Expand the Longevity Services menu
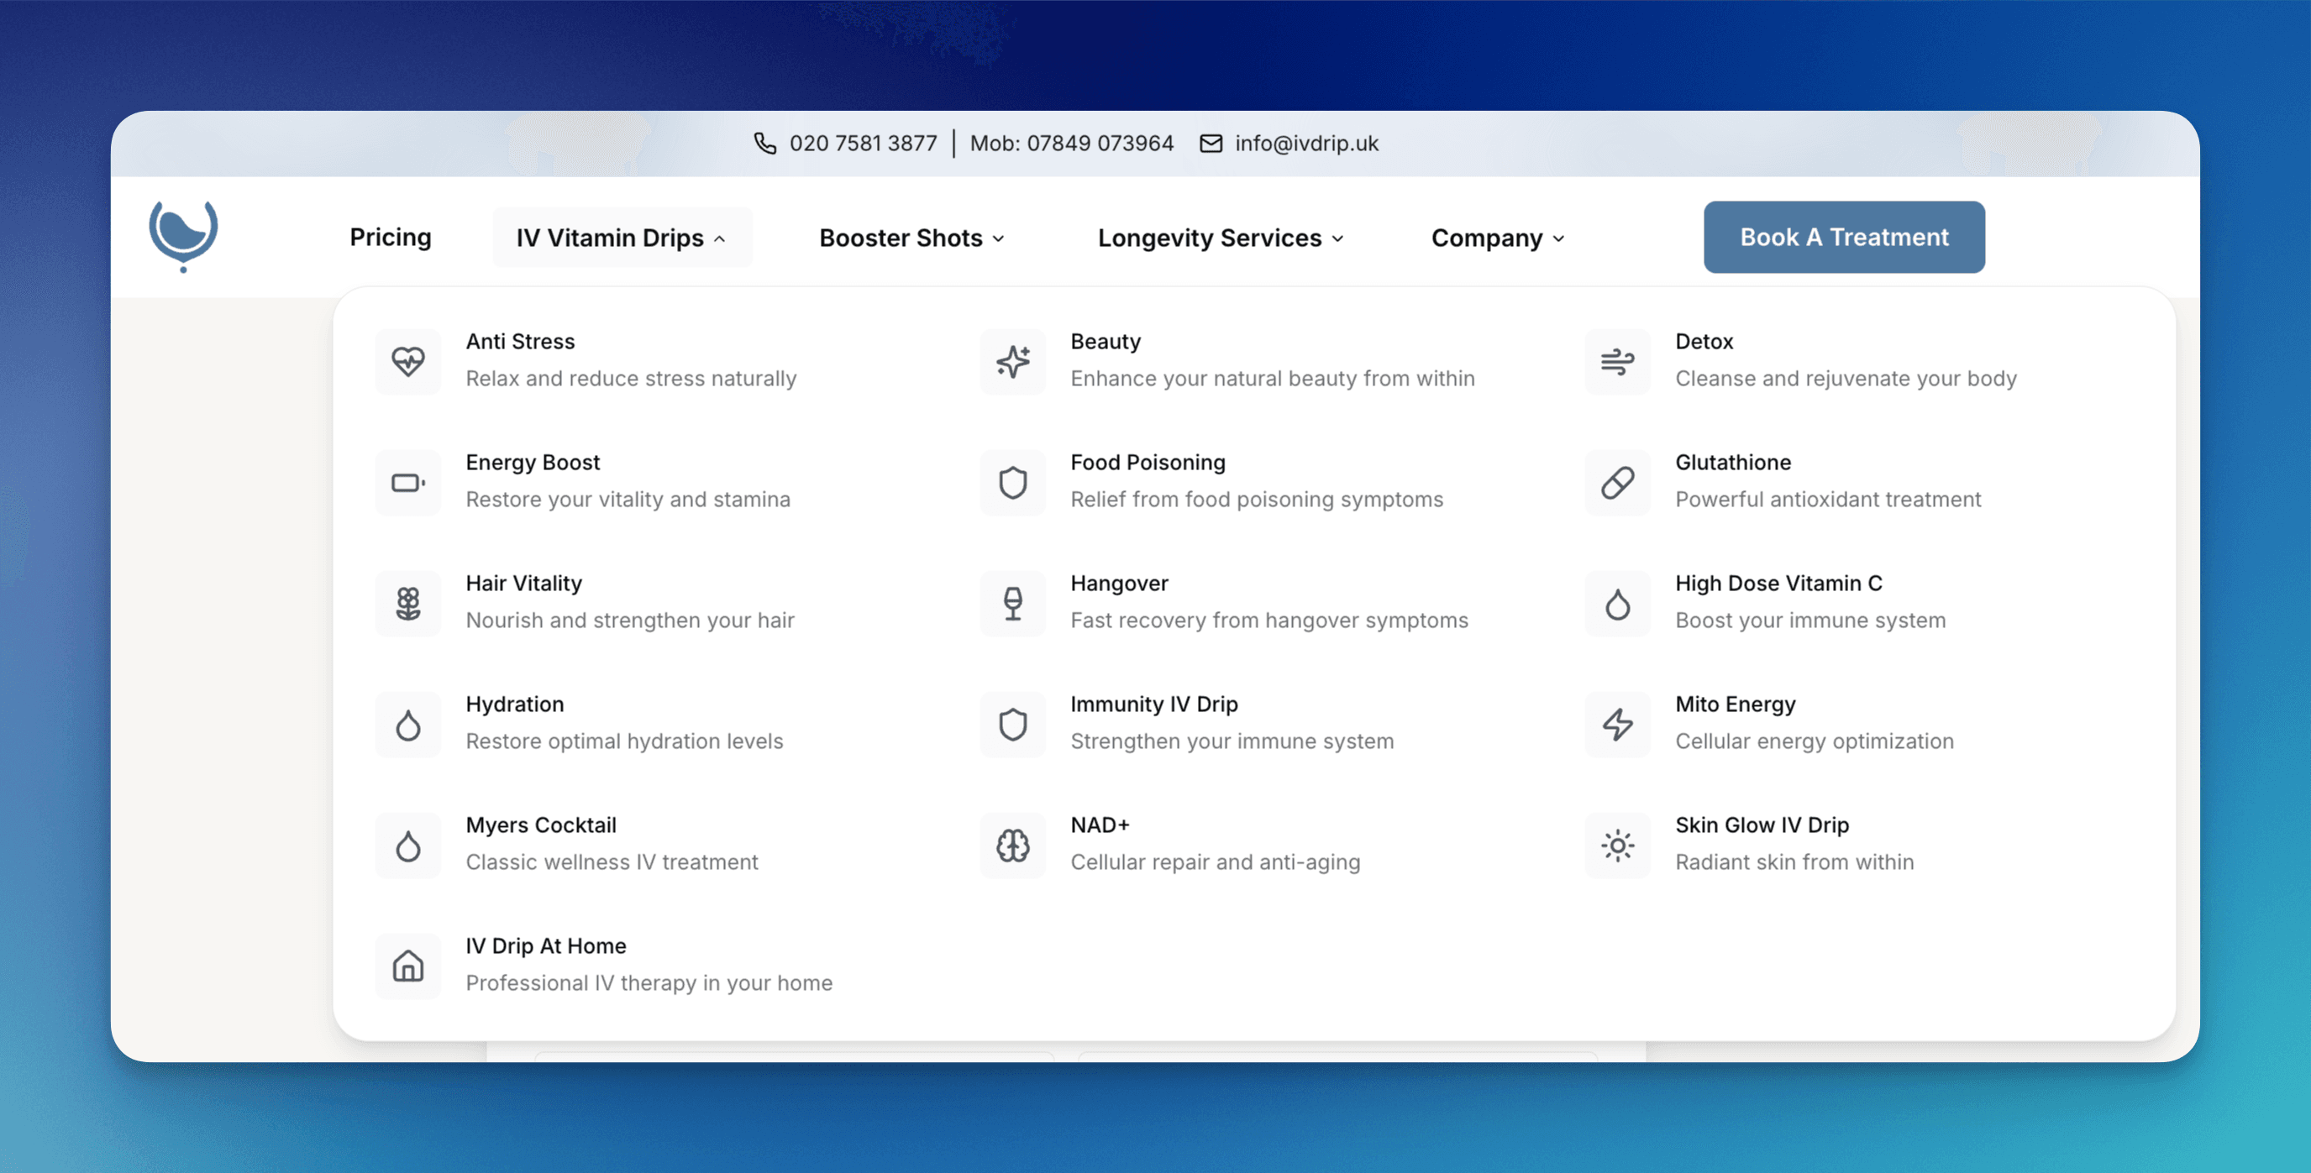This screenshot has height=1173, width=2311. pyautogui.click(x=1220, y=238)
